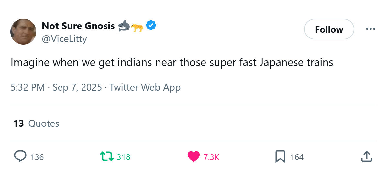Like the tweet with the heart icon
The width and height of the screenshot is (387, 171).
(x=193, y=157)
